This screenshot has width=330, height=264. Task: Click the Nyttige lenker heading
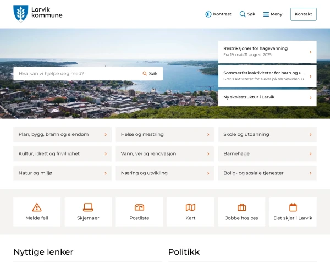pyautogui.click(x=43, y=252)
